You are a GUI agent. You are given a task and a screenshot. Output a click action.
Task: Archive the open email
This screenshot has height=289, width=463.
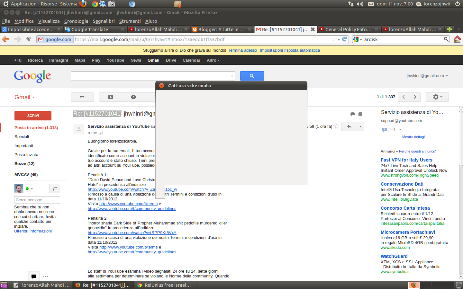pos(111,97)
